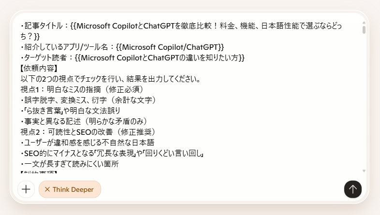The image size is (380, 215).
Task: Click the scrollbar up arrow
Action: pyautogui.click(x=364, y=23)
